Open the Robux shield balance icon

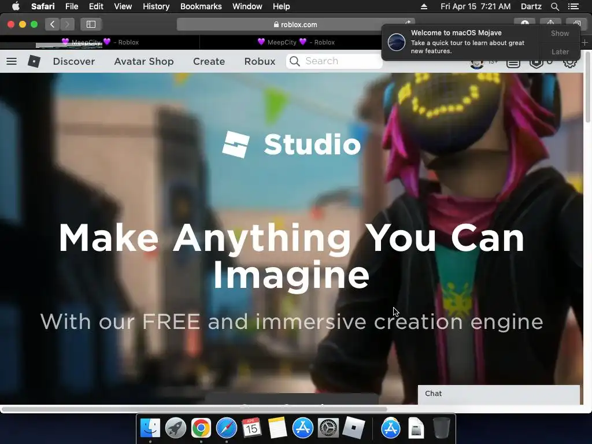coord(536,63)
